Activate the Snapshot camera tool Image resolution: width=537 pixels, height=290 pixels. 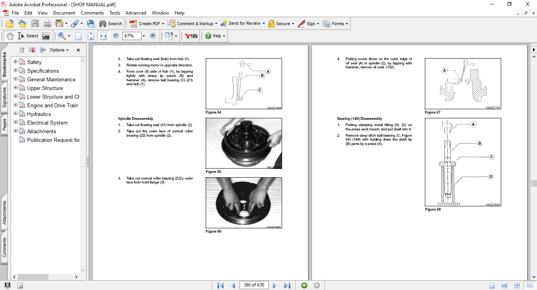pyautogui.click(x=46, y=36)
